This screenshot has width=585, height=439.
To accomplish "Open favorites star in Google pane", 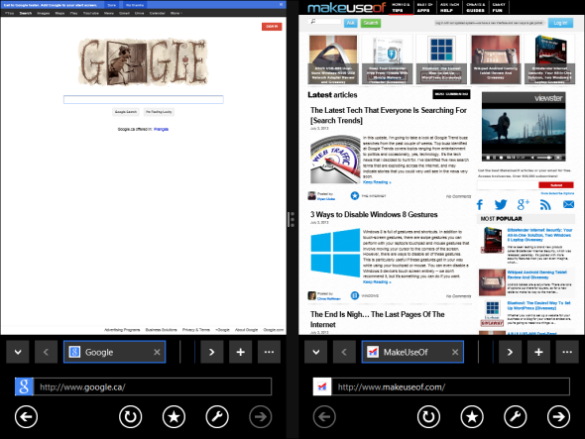I will (174, 416).
